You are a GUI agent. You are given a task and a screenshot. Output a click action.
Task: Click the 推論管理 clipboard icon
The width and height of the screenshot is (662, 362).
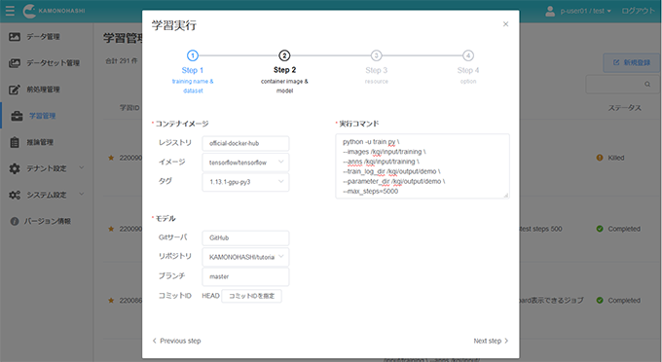click(x=15, y=142)
